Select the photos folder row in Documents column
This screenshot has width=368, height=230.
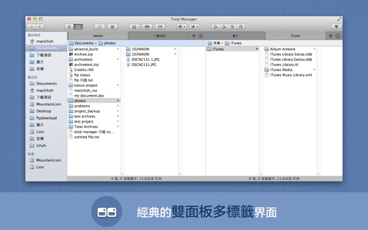point(94,101)
